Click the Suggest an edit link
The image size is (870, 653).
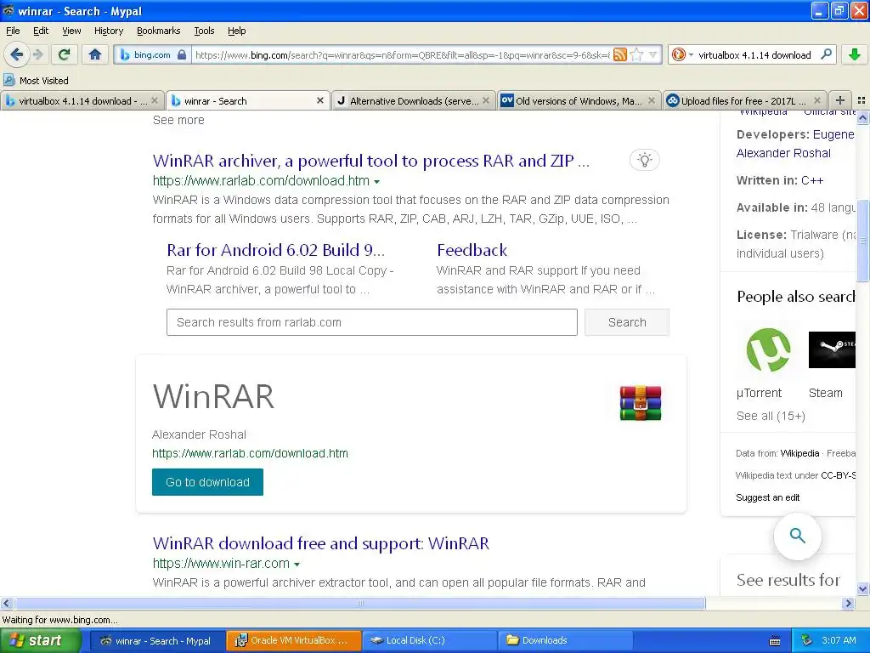(x=767, y=497)
